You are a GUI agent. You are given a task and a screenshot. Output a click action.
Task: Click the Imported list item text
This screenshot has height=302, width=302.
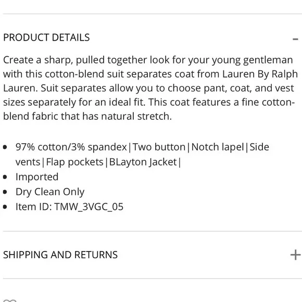(37, 177)
